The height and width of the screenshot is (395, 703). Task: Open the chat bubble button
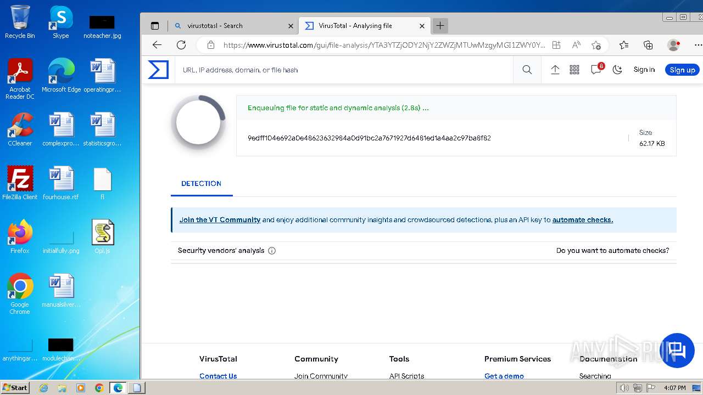click(x=677, y=350)
